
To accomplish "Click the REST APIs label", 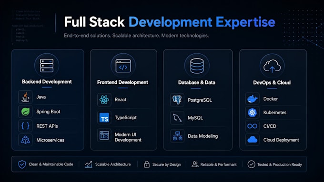I will (47, 126).
